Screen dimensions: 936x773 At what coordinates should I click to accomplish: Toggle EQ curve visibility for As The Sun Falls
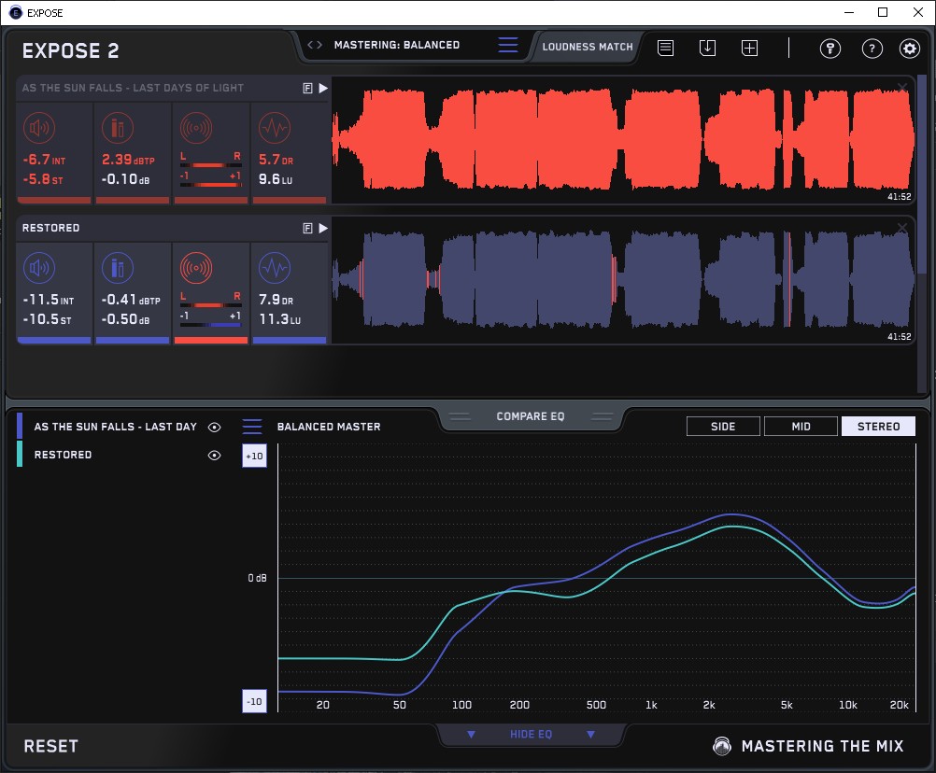pyautogui.click(x=215, y=427)
